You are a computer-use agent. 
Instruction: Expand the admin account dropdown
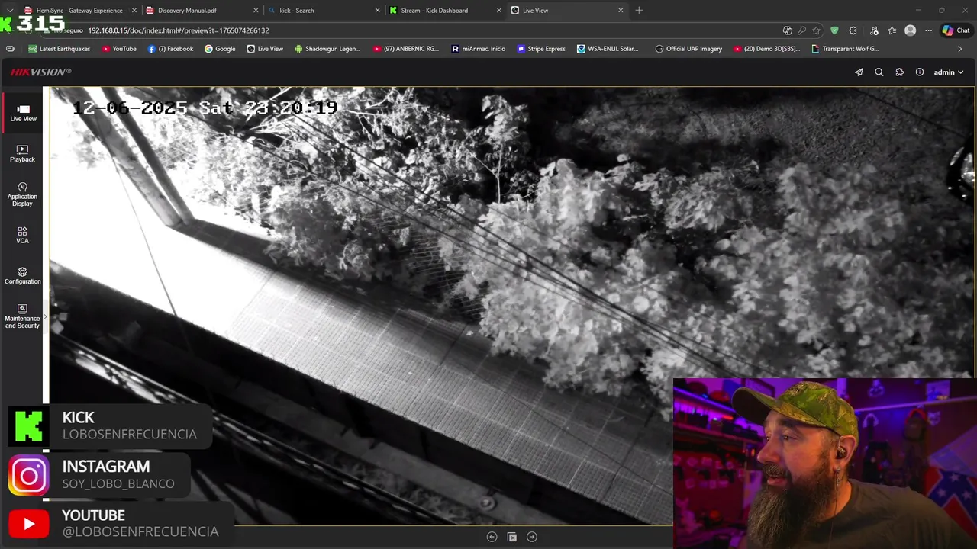pos(949,72)
